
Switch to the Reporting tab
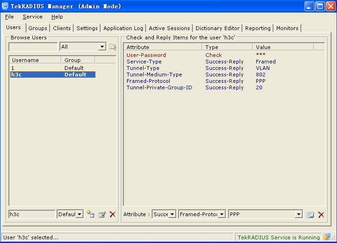[x=258, y=28]
